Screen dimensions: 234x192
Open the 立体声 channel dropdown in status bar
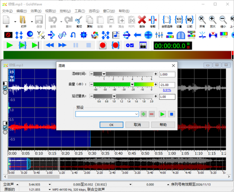pyautogui.click(x=18, y=184)
